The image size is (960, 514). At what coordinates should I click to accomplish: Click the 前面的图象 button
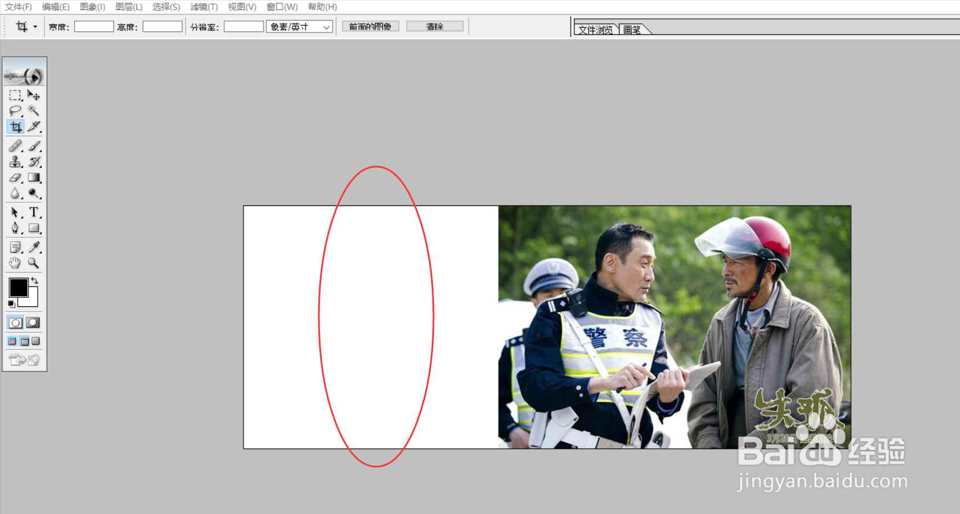click(370, 26)
